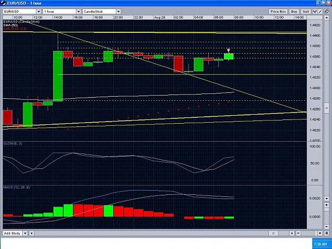Click the horizontal zoom slider handle
The width and height of the screenshot is (332, 249).
(316, 233)
